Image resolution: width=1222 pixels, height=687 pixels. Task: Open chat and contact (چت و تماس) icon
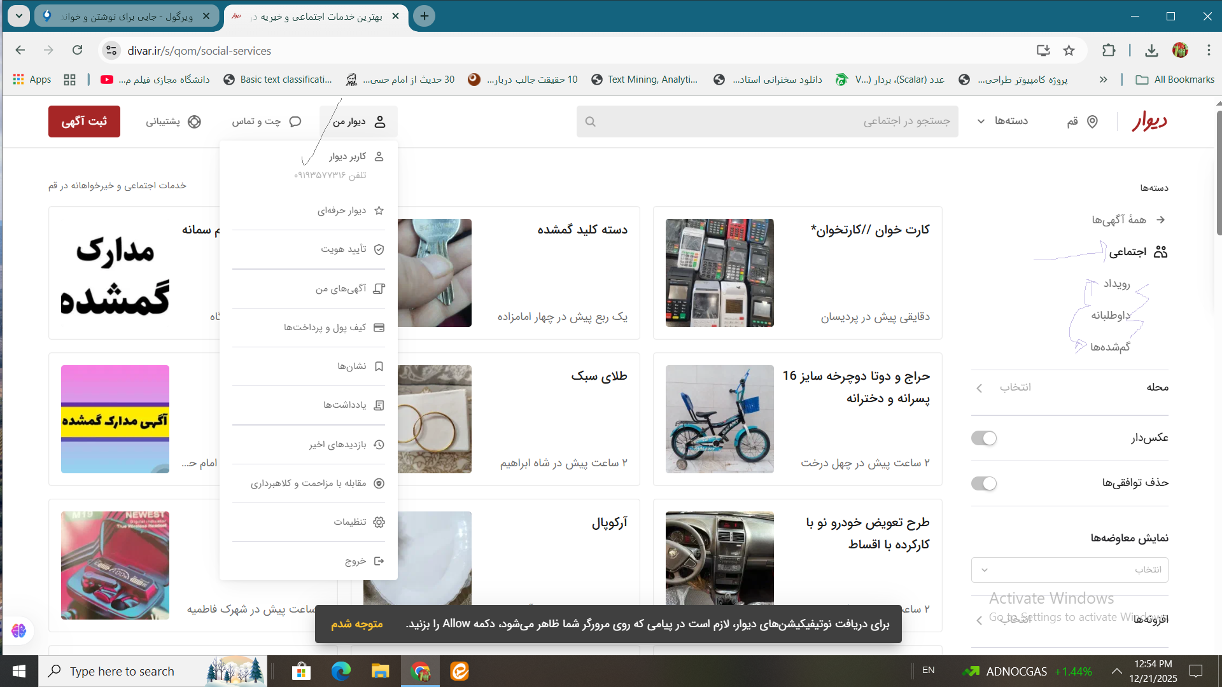pos(295,121)
